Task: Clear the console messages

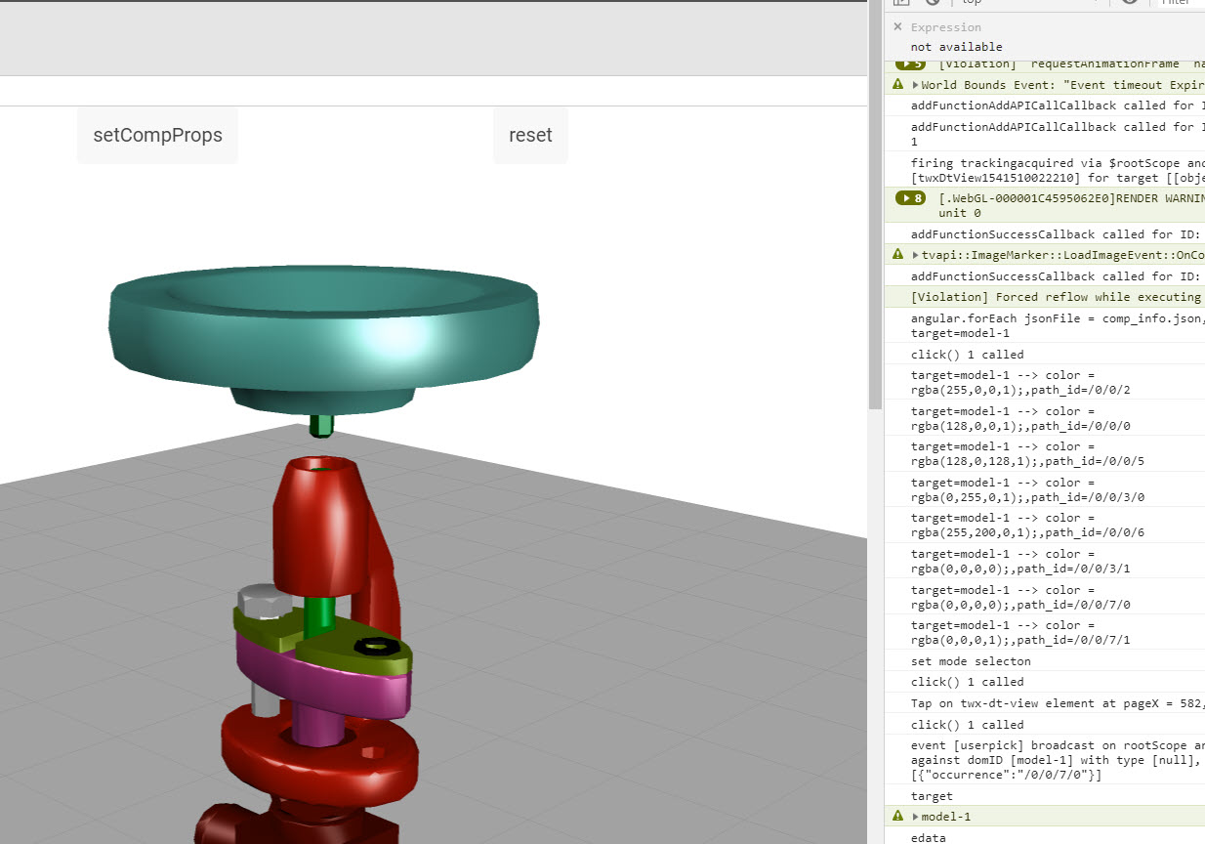Action: [x=935, y=4]
